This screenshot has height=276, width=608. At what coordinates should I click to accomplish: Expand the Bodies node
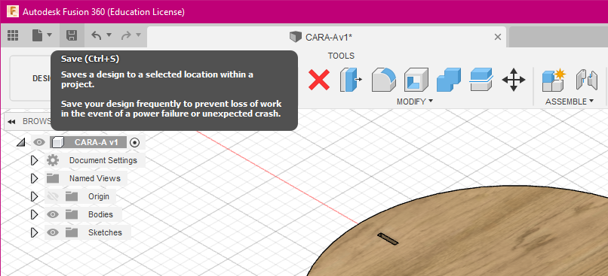tap(34, 214)
